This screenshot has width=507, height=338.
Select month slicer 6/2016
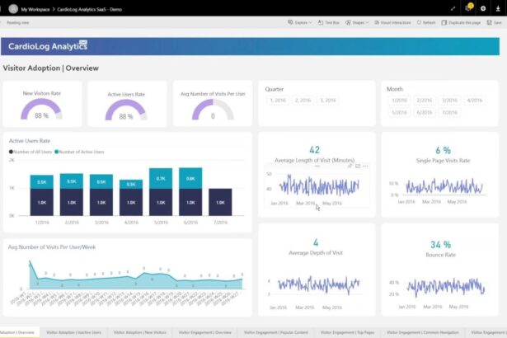(425, 113)
